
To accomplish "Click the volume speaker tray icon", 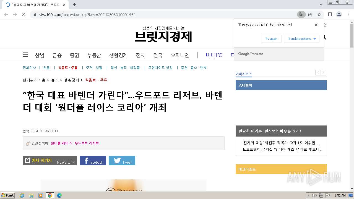I will [x=314, y=195].
